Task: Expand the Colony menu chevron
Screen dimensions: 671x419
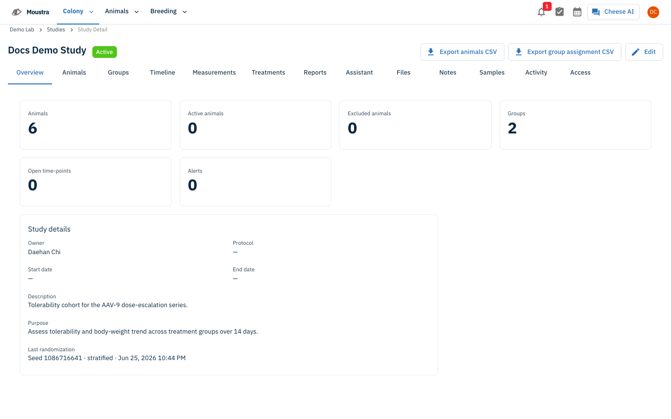Action: coord(91,12)
